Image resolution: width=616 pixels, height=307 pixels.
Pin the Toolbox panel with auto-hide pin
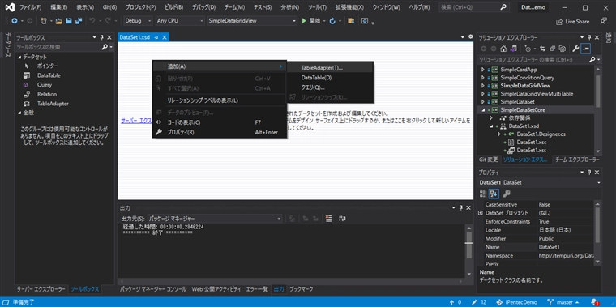(102, 37)
